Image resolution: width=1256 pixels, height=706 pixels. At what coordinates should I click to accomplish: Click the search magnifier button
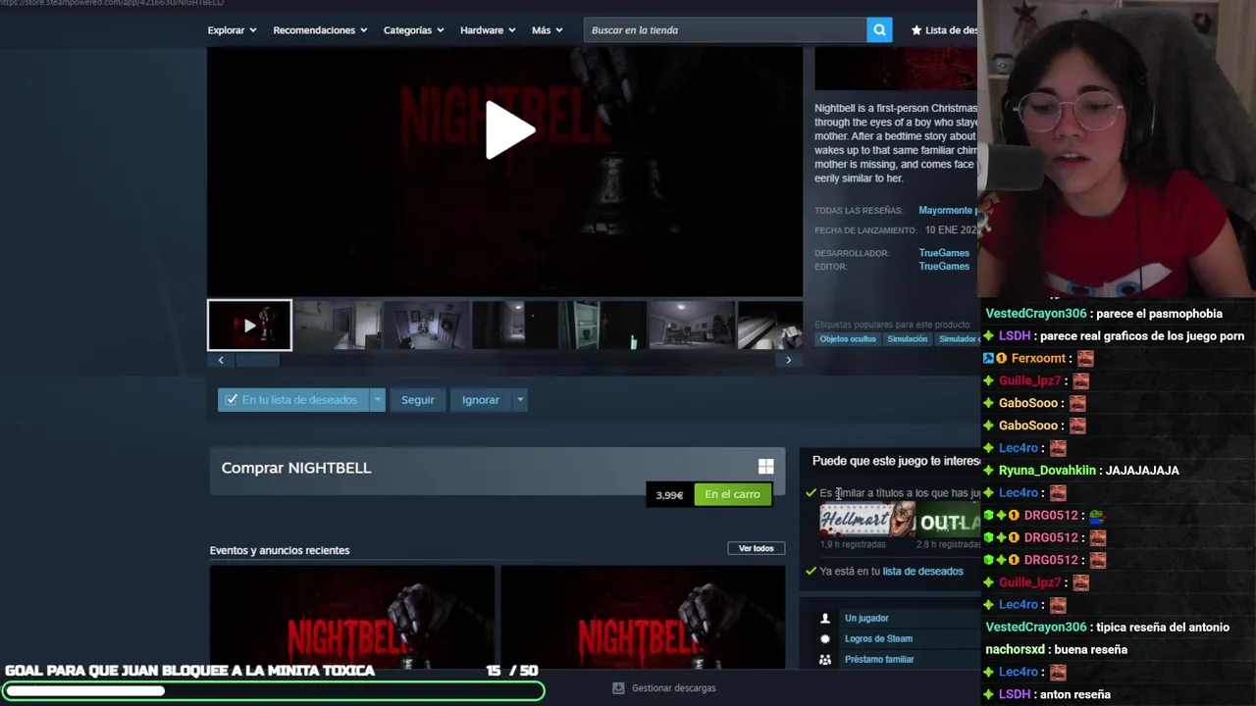point(879,30)
